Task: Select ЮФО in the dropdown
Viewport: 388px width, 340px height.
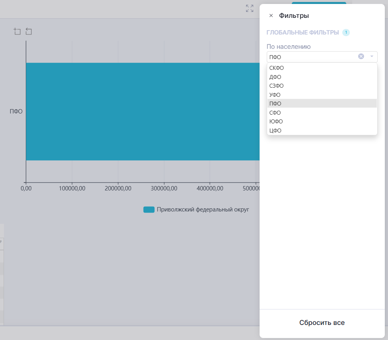Action: click(x=276, y=121)
